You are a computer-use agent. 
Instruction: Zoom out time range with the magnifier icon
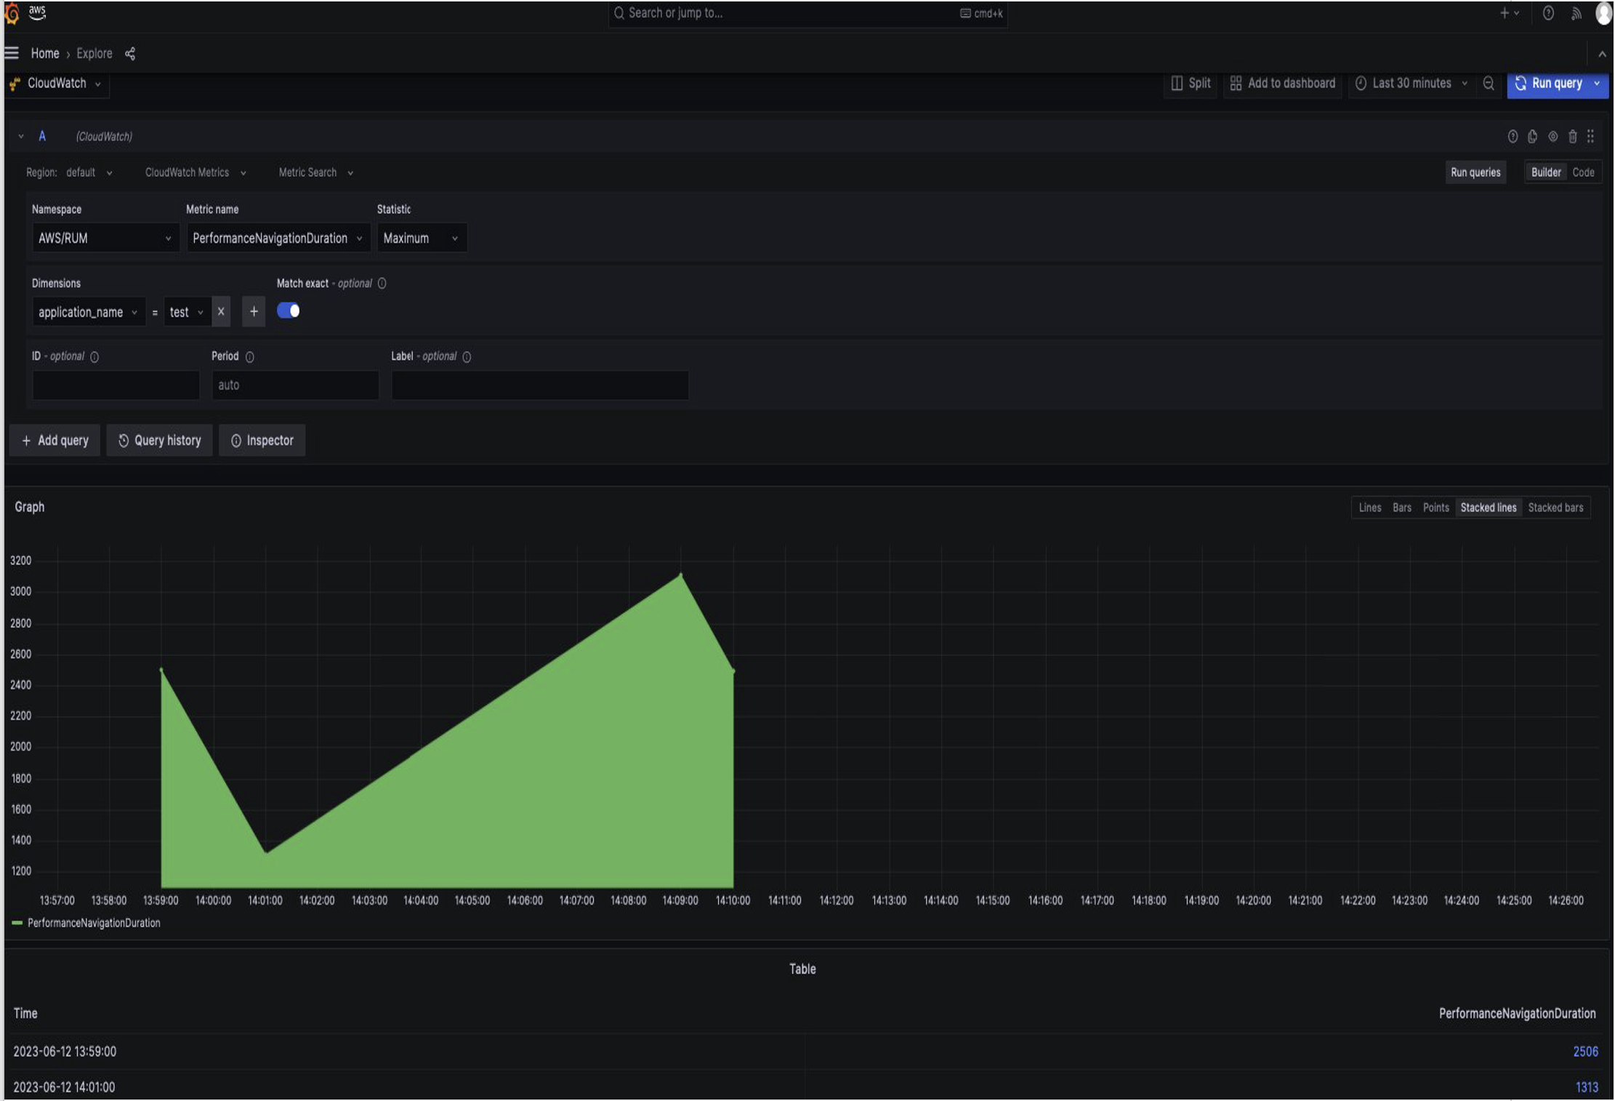tap(1488, 83)
